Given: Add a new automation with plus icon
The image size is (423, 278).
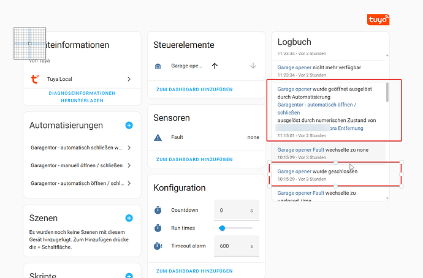Looking at the screenshot, I should (129, 126).
